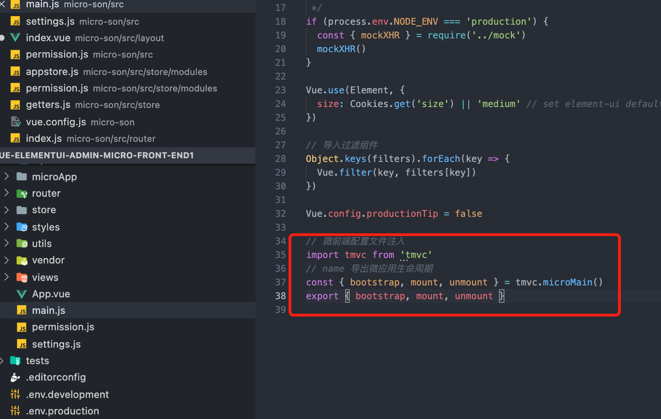Click the 'tmvc' import string on line 35
The height and width of the screenshot is (419, 661).
point(416,255)
